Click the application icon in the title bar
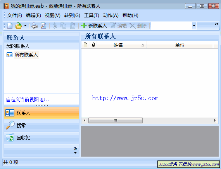Screen dimensions: 221x169 (6, 6)
